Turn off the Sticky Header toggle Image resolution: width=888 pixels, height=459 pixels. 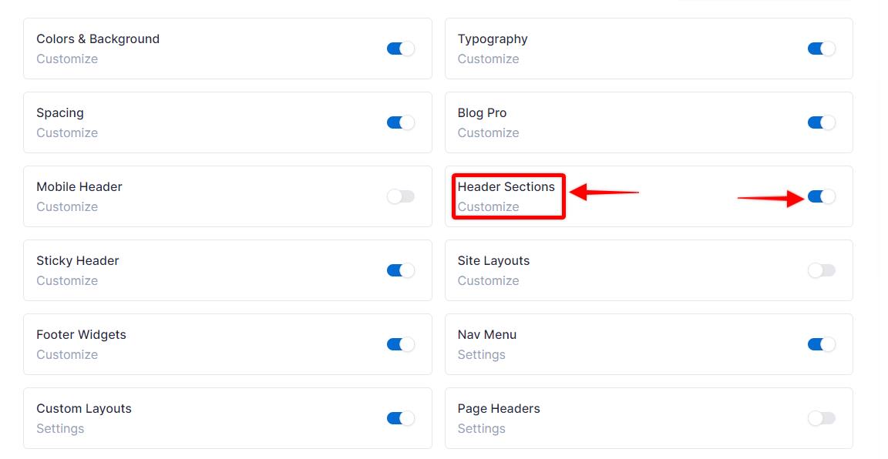coord(401,270)
